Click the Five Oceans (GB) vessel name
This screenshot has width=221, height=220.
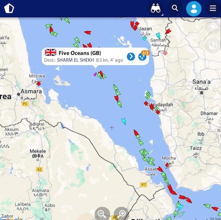coord(80,53)
